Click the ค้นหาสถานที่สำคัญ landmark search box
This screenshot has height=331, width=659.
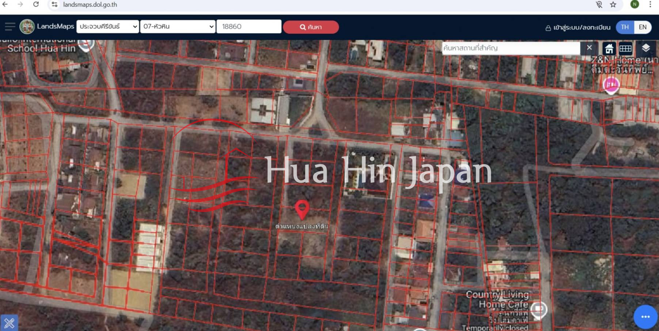pos(510,48)
